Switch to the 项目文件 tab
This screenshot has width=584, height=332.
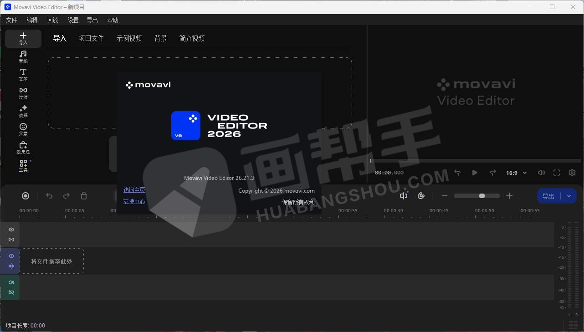coord(91,38)
